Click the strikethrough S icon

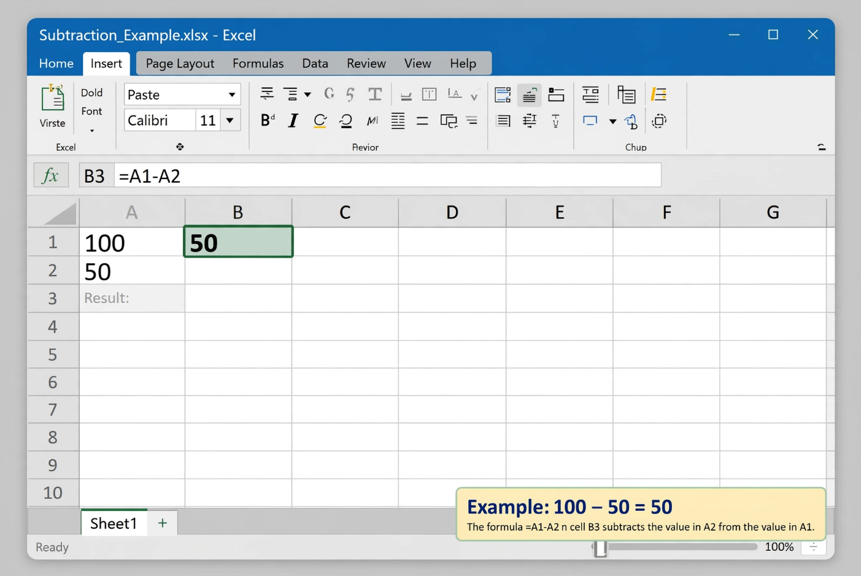point(350,94)
